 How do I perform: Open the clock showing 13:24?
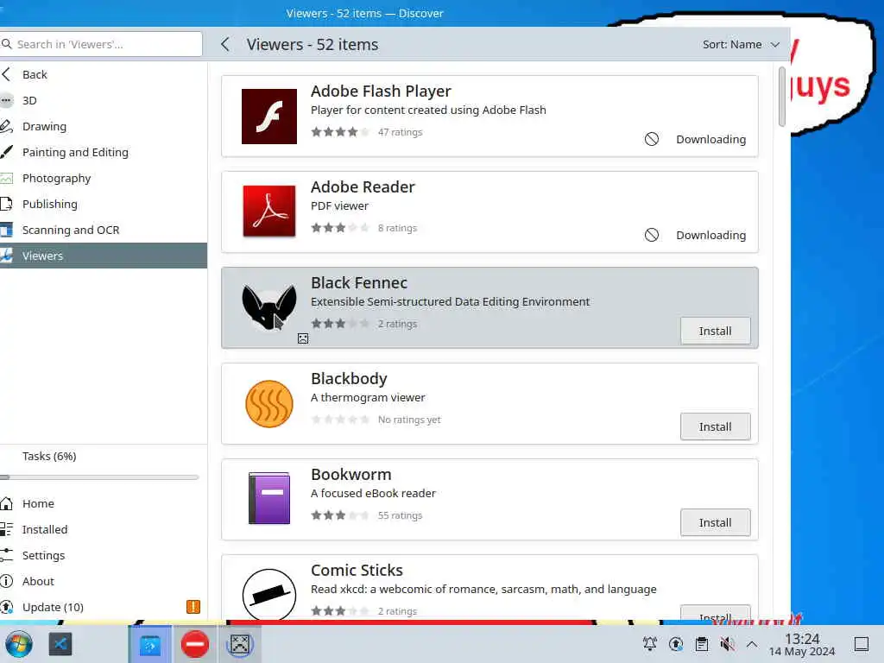[x=802, y=644]
